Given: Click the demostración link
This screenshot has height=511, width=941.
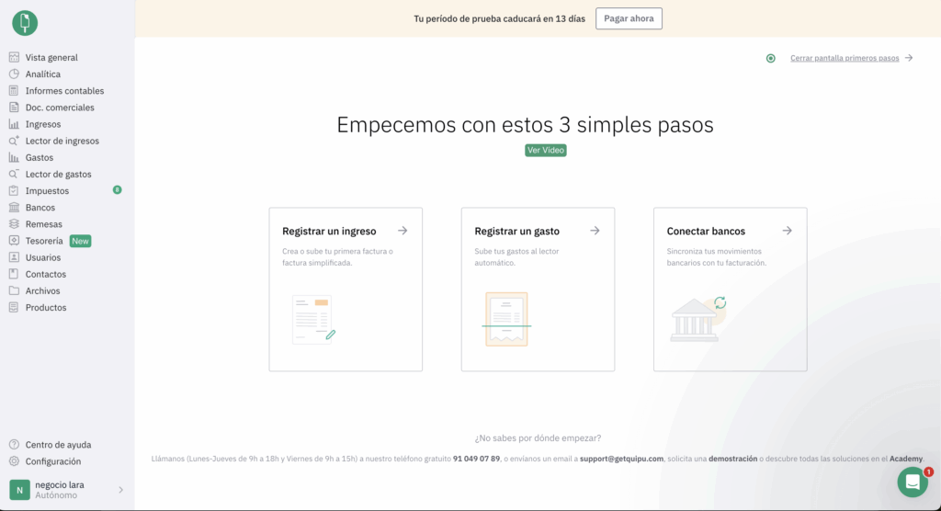Looking at the screenshot, I should pyautogui.click(x=732, y=459).
